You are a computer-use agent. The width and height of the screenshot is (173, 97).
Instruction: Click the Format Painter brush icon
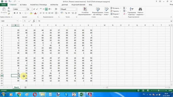[9, 14]
